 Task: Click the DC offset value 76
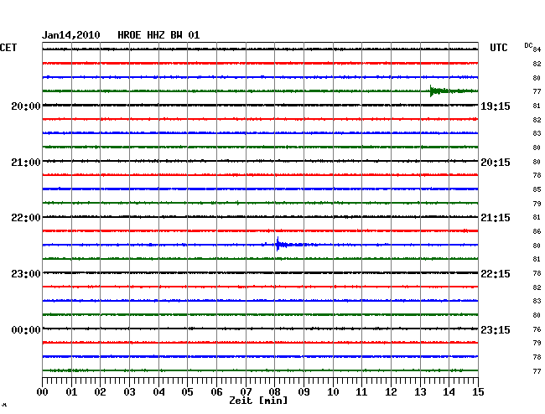537,329
